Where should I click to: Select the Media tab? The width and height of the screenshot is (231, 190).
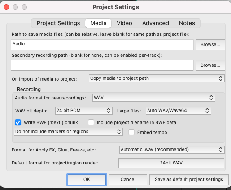pyautogui.click(x=98, y=23)
